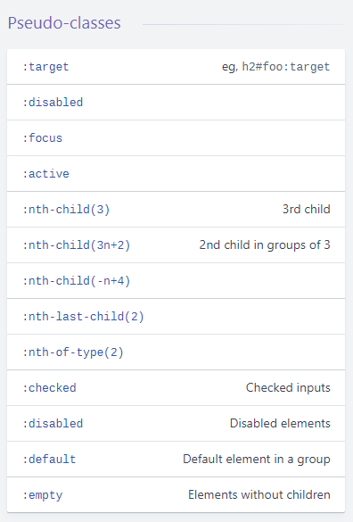
Task: Choose the :focus pseudo-class row
Action: click(176, 137)
